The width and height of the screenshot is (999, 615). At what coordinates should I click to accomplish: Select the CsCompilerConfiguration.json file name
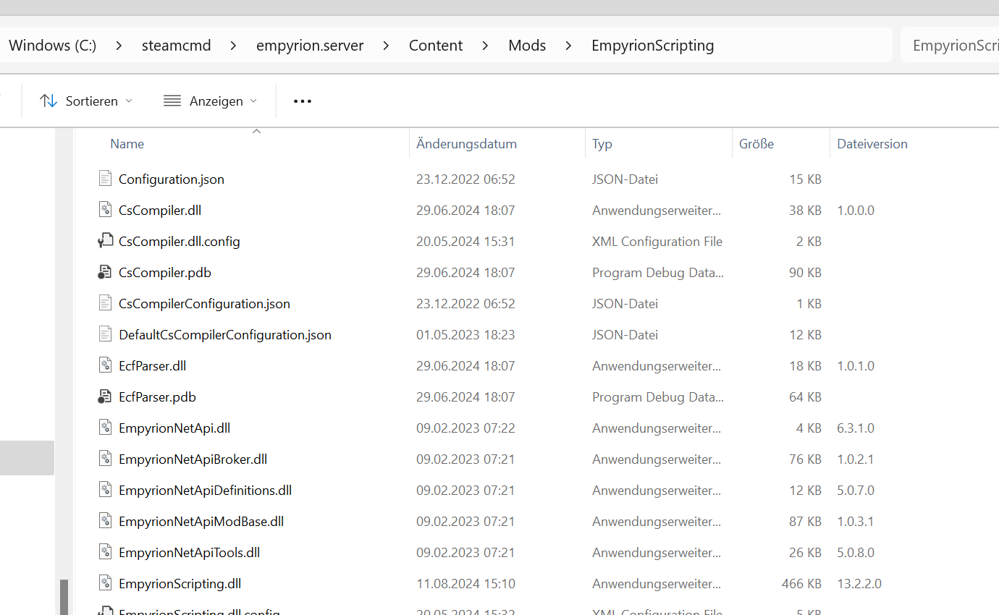(204, 303)
